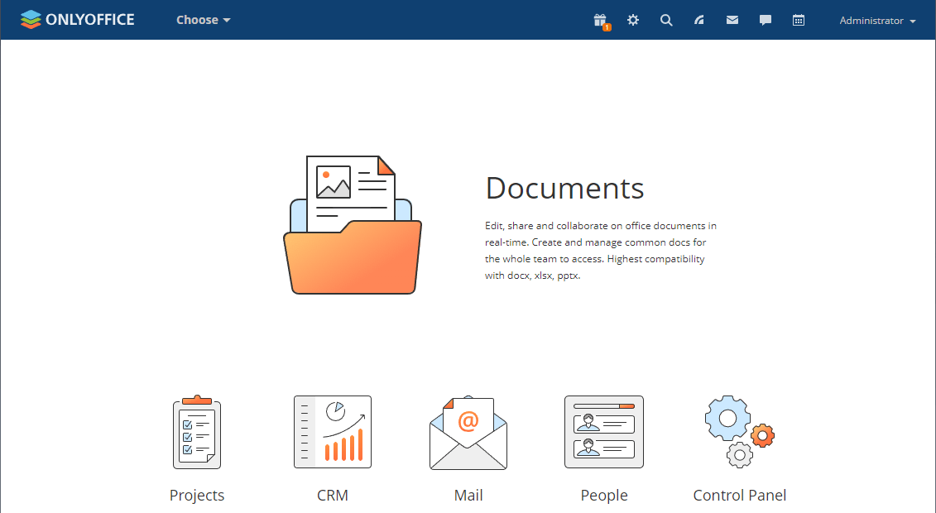Open the Calendar icon in header
This screenshot has width=936, height=513.
tap(799, 20)
